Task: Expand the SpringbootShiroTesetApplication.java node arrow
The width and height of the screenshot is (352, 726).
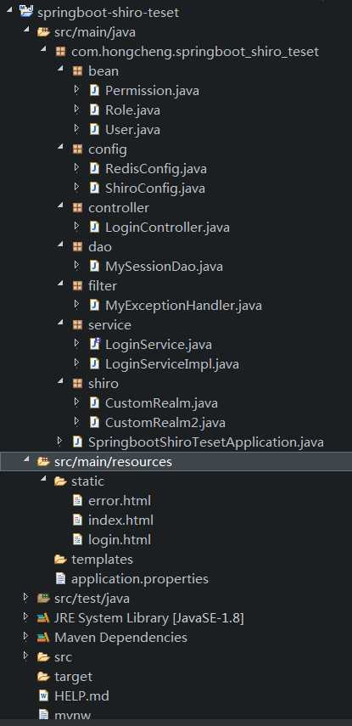Action: point(59,442)
